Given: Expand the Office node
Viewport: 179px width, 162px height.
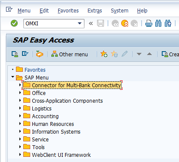Looking at the screenshot, I should 20,93.
